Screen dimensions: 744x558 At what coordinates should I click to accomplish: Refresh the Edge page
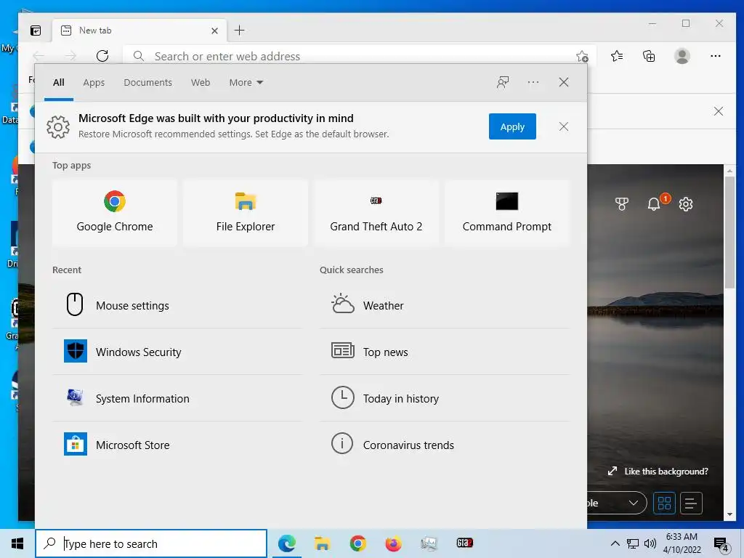[x=102, y=56]
